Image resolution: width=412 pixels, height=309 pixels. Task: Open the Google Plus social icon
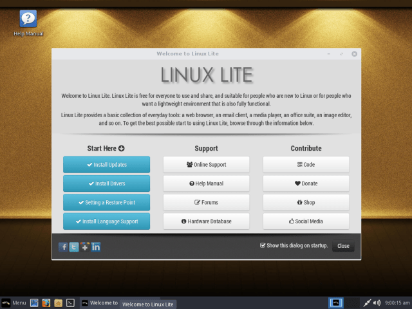[x=84, y=247]
